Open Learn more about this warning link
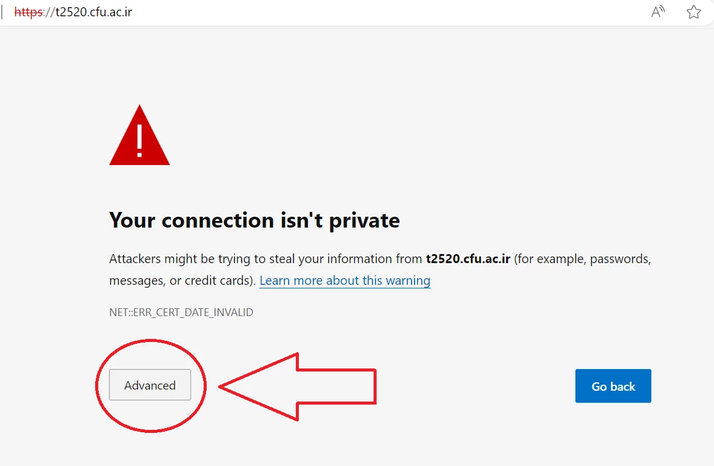Image resolution: width=714 pixels, height=466 pixels. click(x=345, y=281)
